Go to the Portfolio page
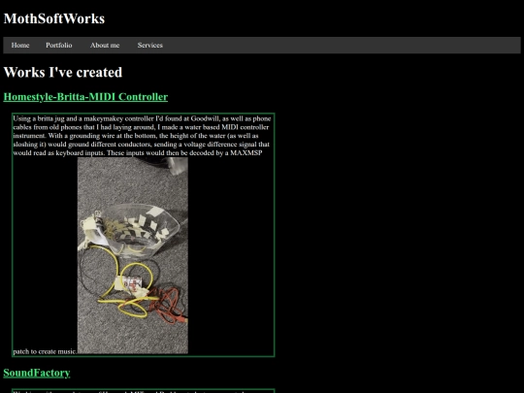This screenshot has height=393, width=524. coord(59,45)
